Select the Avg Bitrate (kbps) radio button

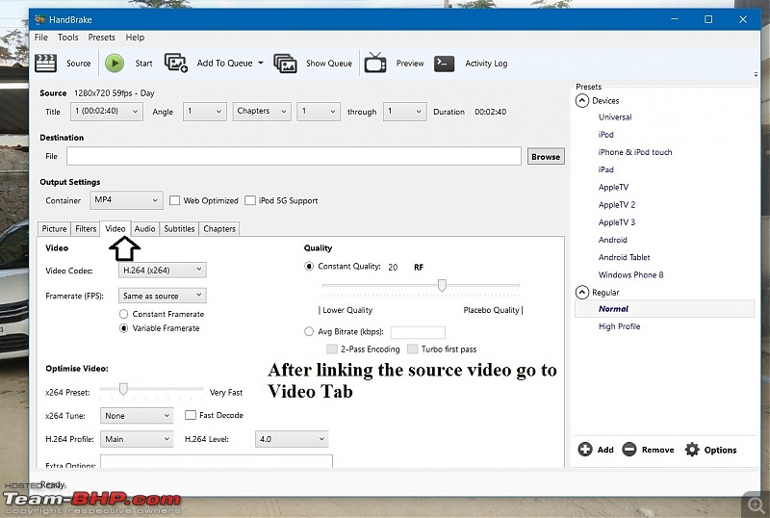(309, 332)
